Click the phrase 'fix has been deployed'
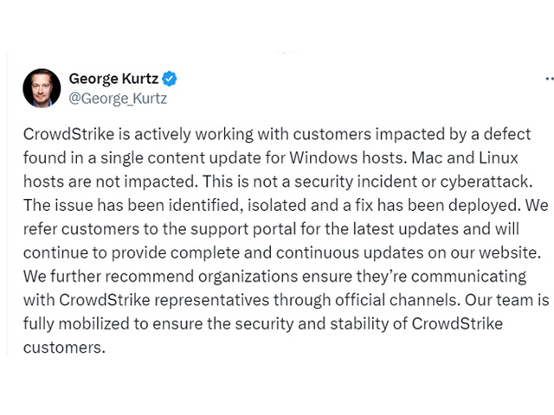 coord(438,205)
